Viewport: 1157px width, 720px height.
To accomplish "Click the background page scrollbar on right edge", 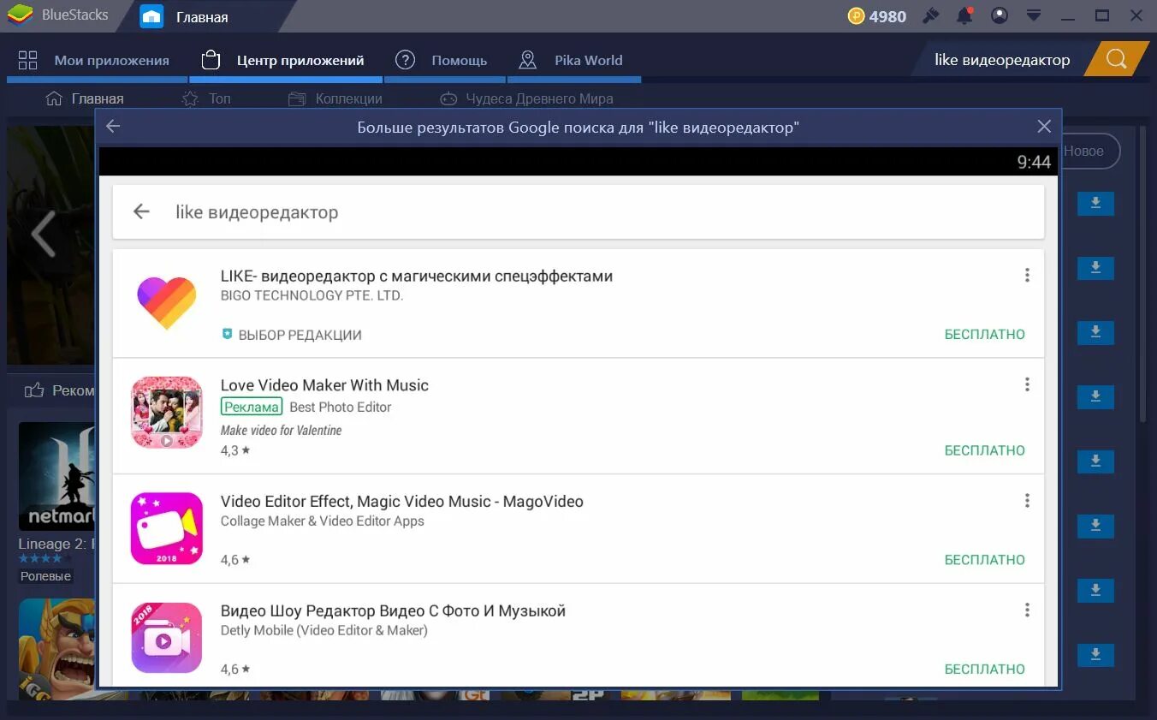I will (x=1144, y=274).
